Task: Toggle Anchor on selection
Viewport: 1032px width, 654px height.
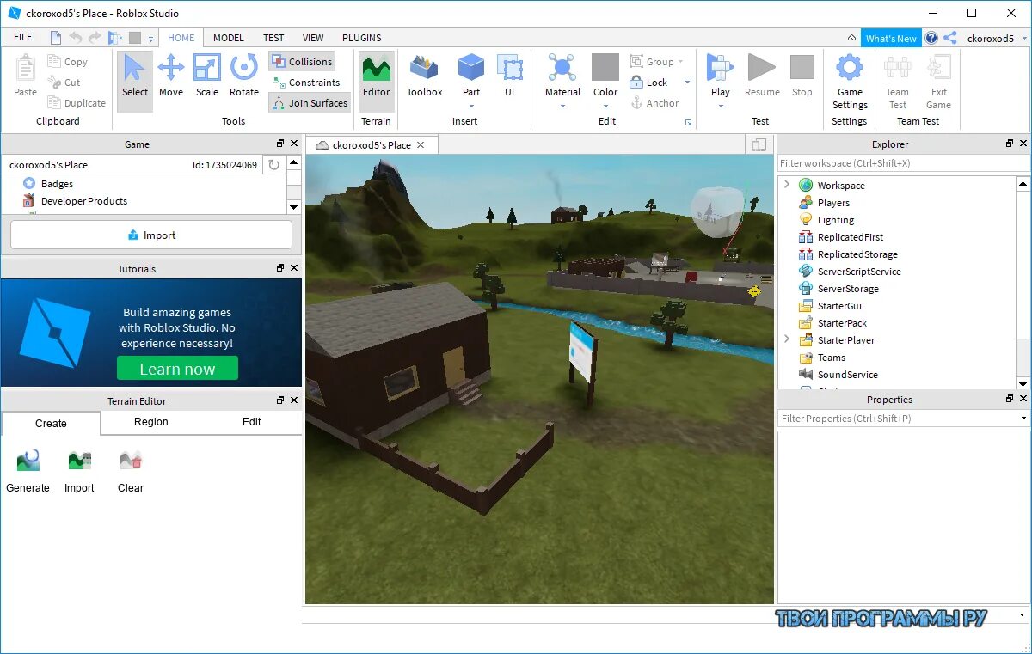Action: click(x=654, y=103)
